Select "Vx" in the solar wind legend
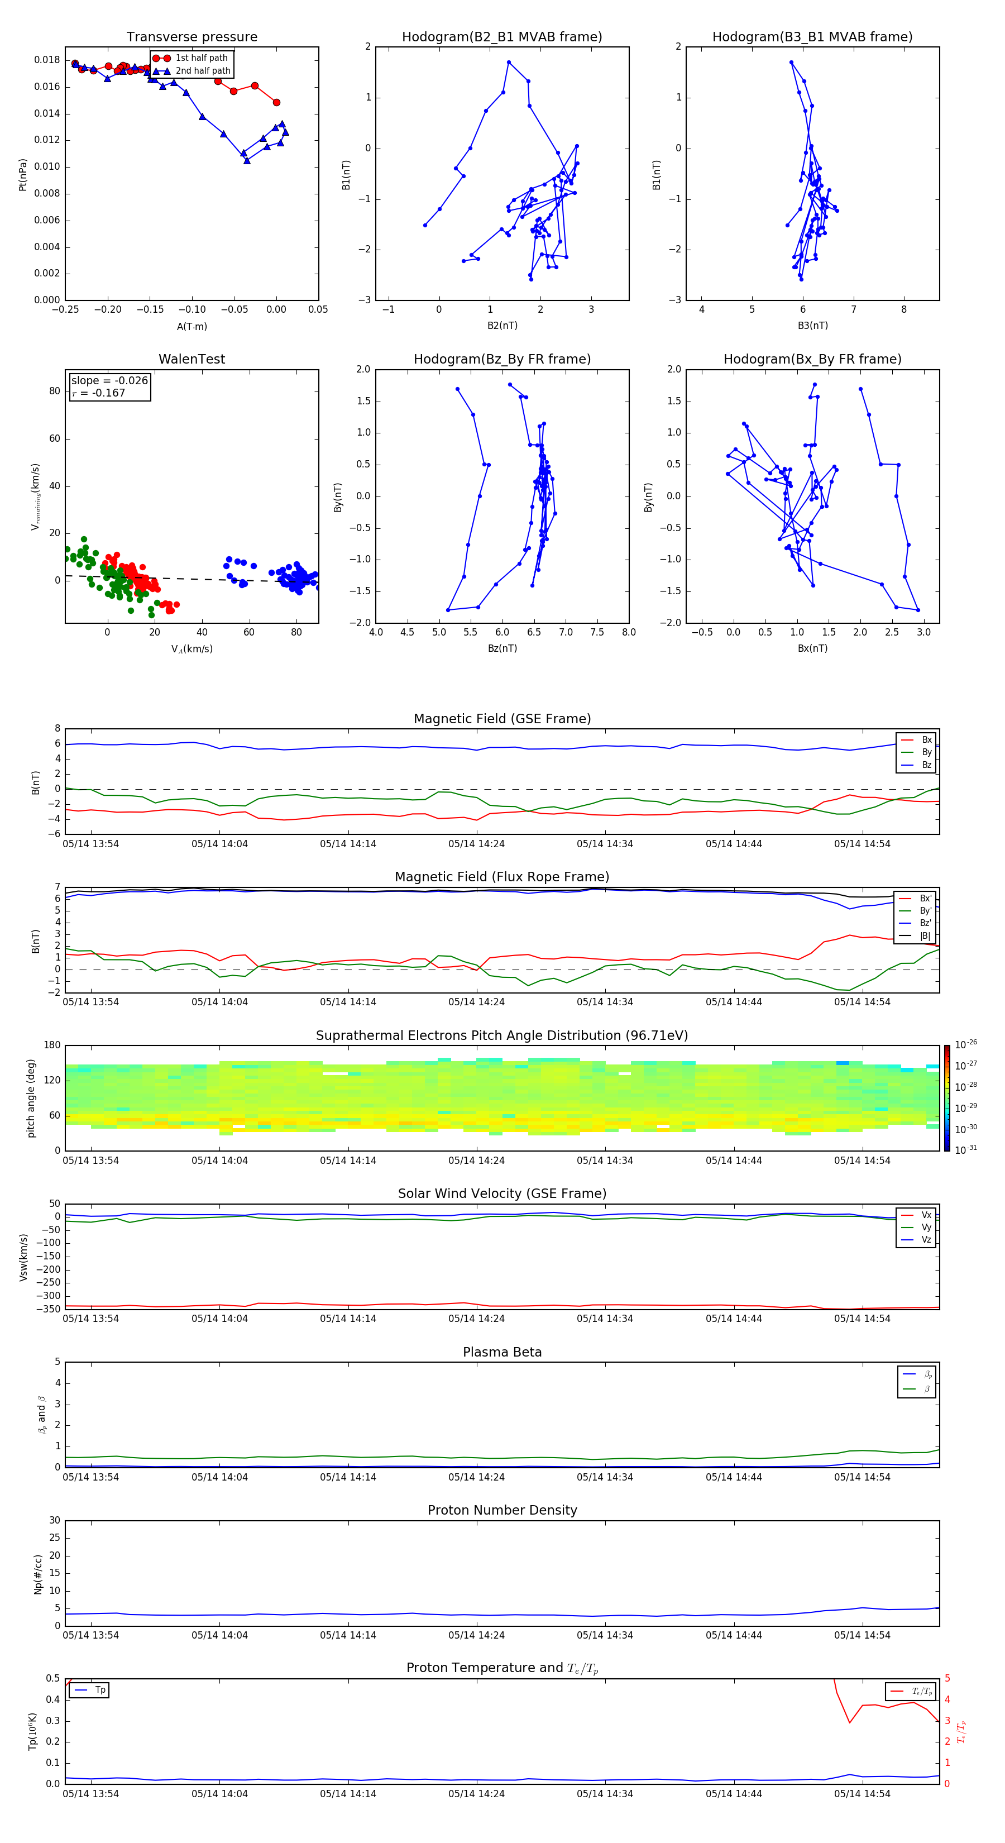The height and width of the screenshot is (1843, 1005). (916, 1215)
